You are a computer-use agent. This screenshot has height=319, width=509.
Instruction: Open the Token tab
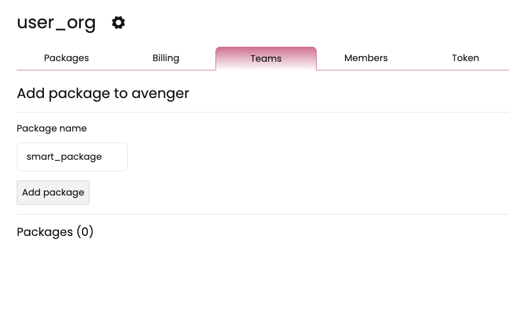(x=465, y=58)
